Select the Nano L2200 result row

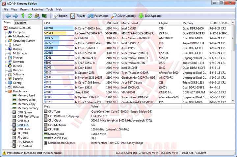137,92
